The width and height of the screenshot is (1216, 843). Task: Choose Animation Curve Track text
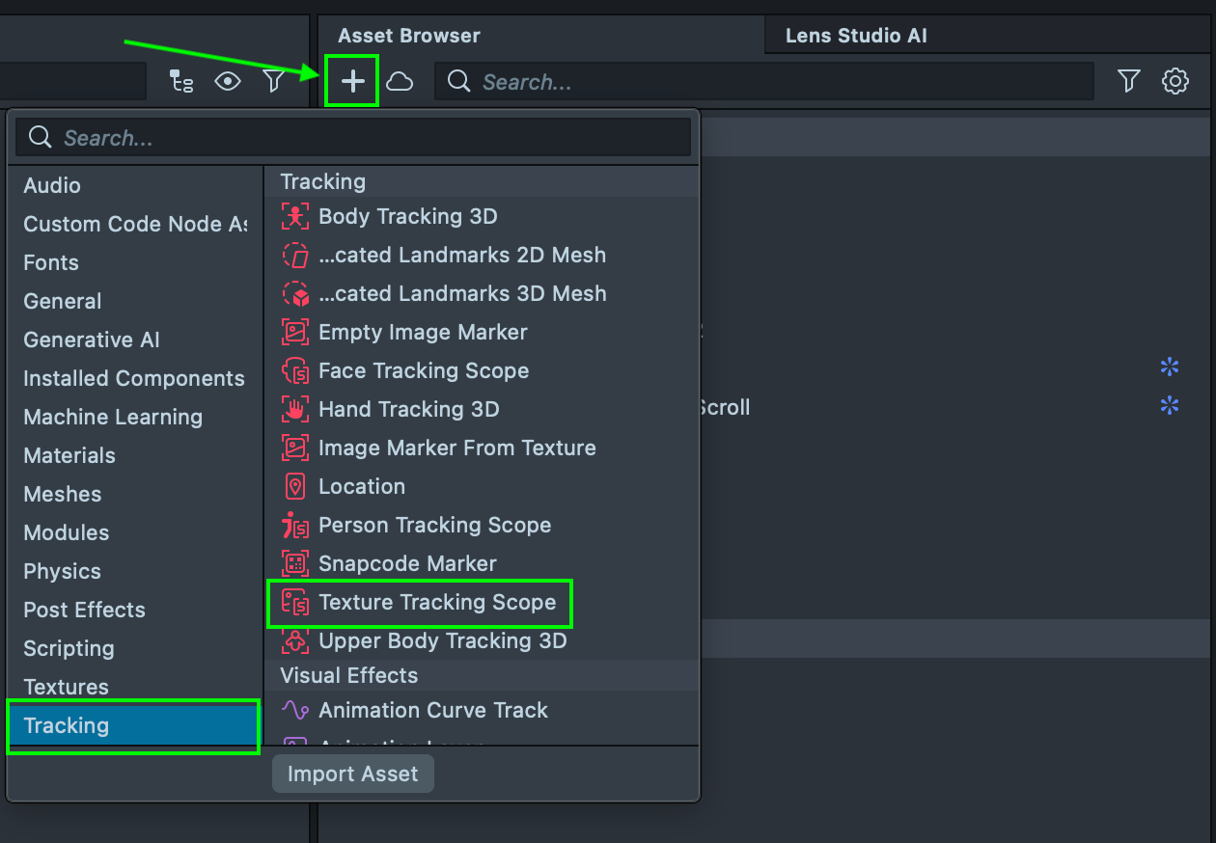(x=433, y=710)
